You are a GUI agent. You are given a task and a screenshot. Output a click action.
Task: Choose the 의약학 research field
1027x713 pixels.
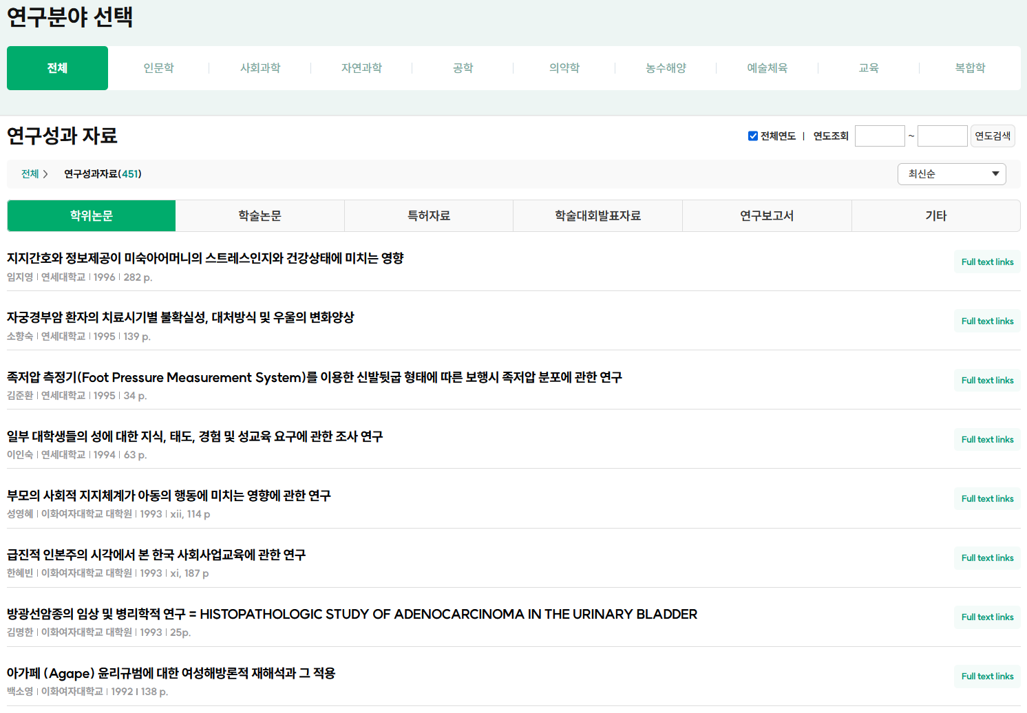click(x=564, y=68)
